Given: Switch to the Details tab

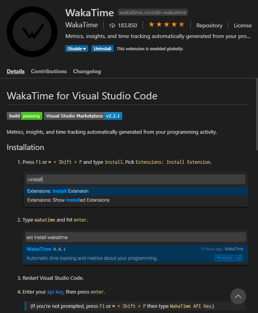Looking at the screenshot, I should tap(15, 71).
